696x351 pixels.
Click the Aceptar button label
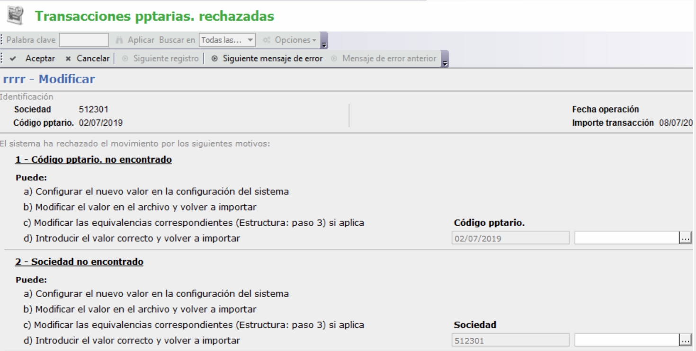coord(40,59)
